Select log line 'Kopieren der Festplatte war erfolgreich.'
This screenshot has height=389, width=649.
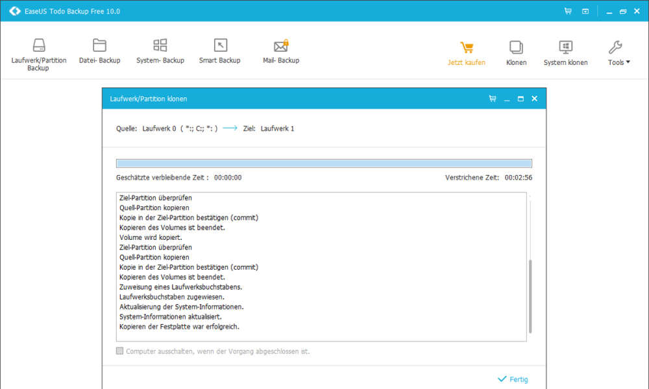[x=179, y=327]
